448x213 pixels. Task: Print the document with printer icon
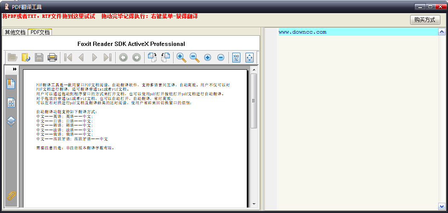pyautogui.click(x=52, y=57)
